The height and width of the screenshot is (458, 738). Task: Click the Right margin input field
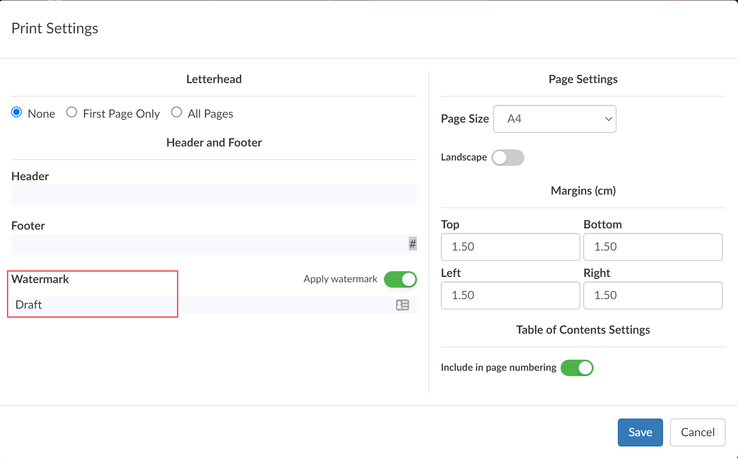coord(652,295)
